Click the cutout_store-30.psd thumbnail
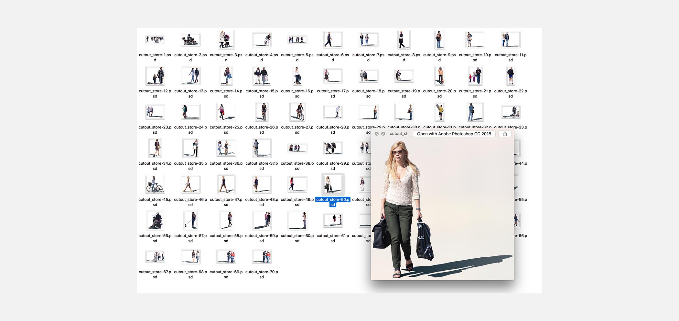679x321 pixels. click(404, 112)
